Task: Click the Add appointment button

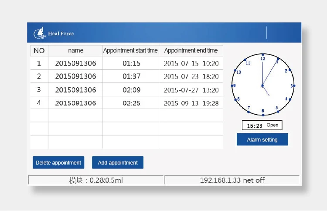Action: [x=118, y=163]
